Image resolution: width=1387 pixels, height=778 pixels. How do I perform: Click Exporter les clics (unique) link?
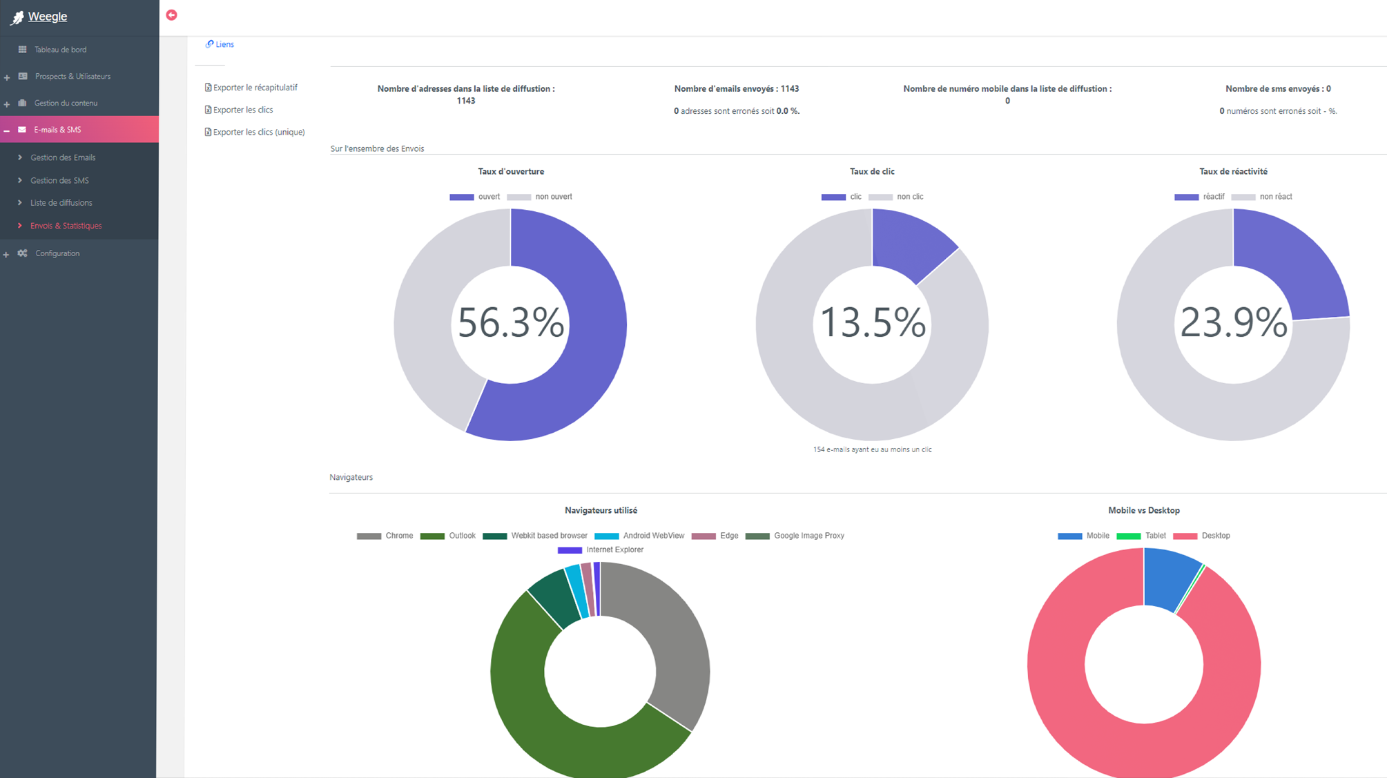click(259, 132)
